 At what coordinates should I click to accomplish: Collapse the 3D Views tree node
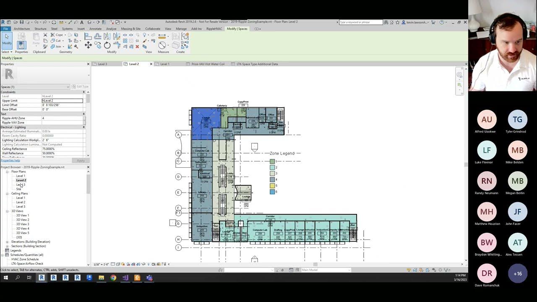7,211
